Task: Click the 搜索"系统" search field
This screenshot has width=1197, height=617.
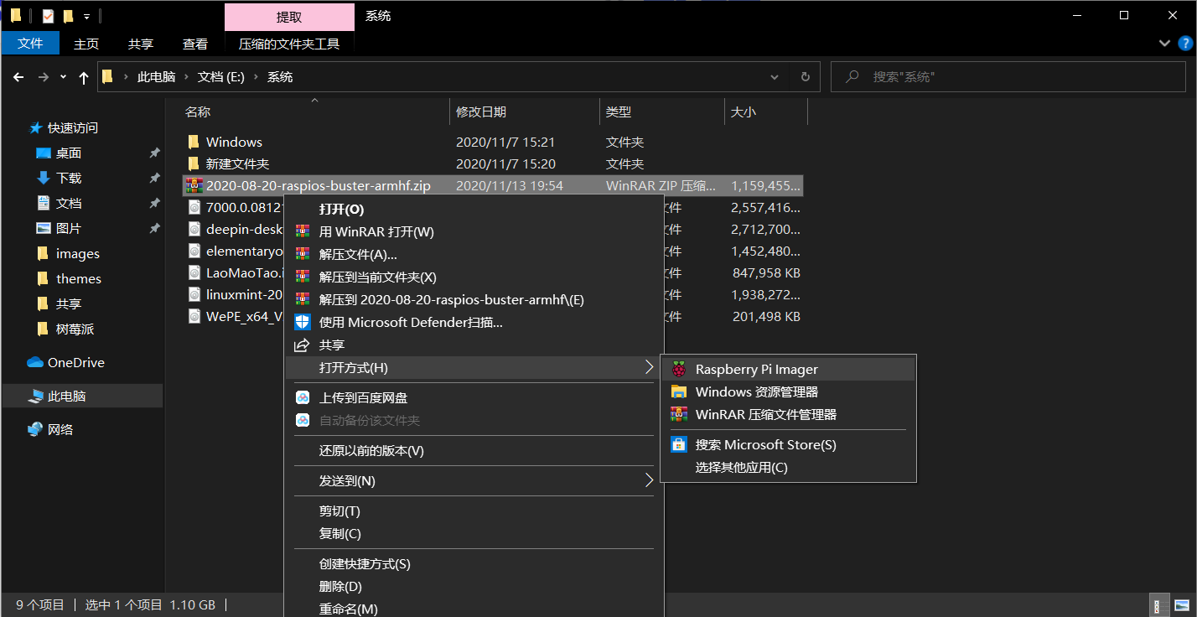Action: (x=1009, y=76)
